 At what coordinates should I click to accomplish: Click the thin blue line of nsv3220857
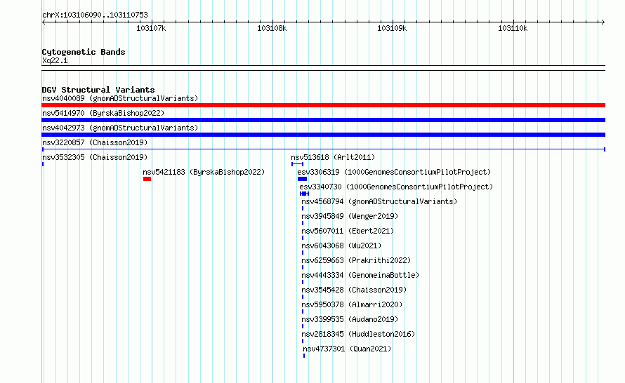click(324, 149)
